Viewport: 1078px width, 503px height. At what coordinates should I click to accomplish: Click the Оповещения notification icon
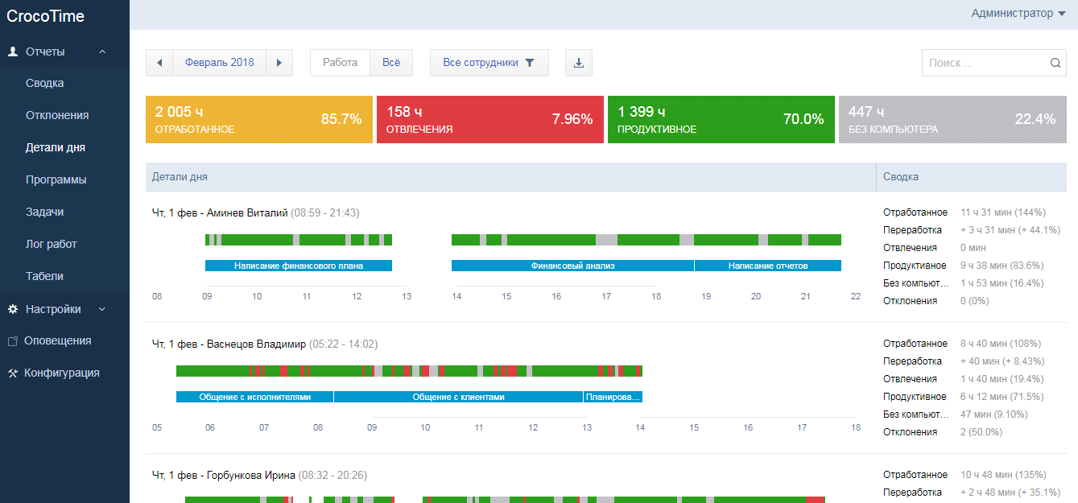pos(13,341)
